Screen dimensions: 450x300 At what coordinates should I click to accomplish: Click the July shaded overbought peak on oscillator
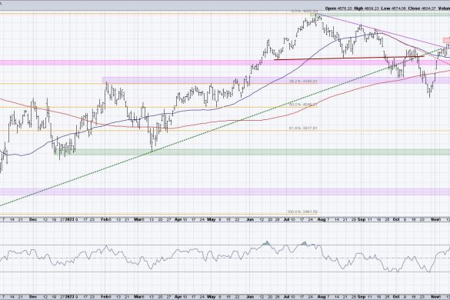(x=304, y=244)
